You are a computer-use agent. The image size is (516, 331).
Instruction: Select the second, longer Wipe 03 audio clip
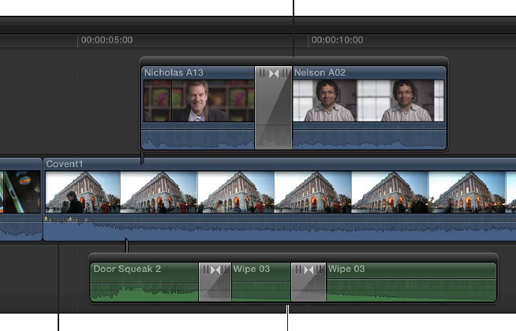411,282
